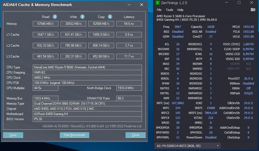Maximize the ZenTimings window
Screen dimensions: 259x151
[x=239, y=2]
